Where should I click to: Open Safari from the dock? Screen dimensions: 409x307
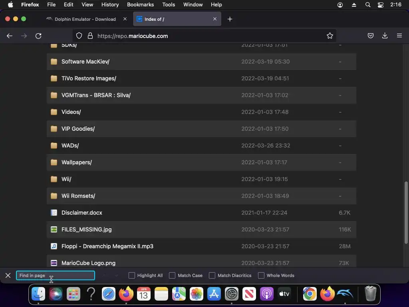[x=109, y=294]
